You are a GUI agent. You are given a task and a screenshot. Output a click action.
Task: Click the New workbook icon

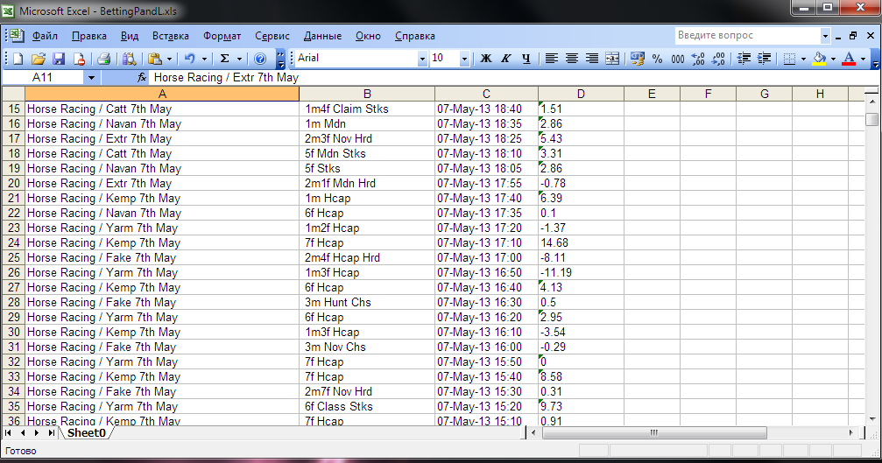(x=18, y=59)
